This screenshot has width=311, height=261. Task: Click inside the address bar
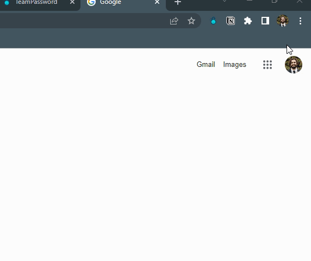coord(83,21)
